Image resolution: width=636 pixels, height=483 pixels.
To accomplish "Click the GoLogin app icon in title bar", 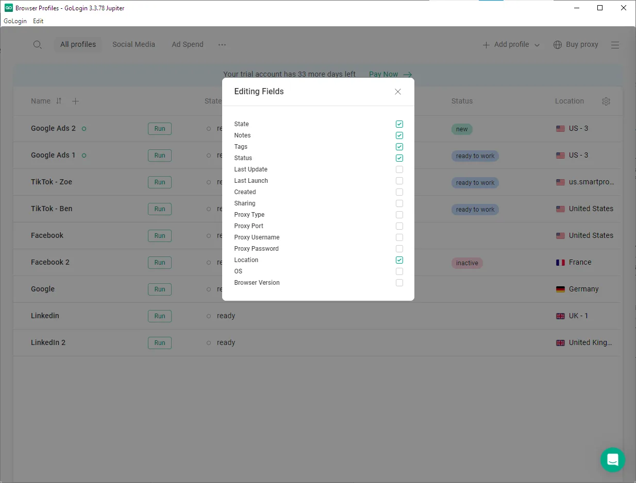I will pyautogui.click(x=9, y=8).
